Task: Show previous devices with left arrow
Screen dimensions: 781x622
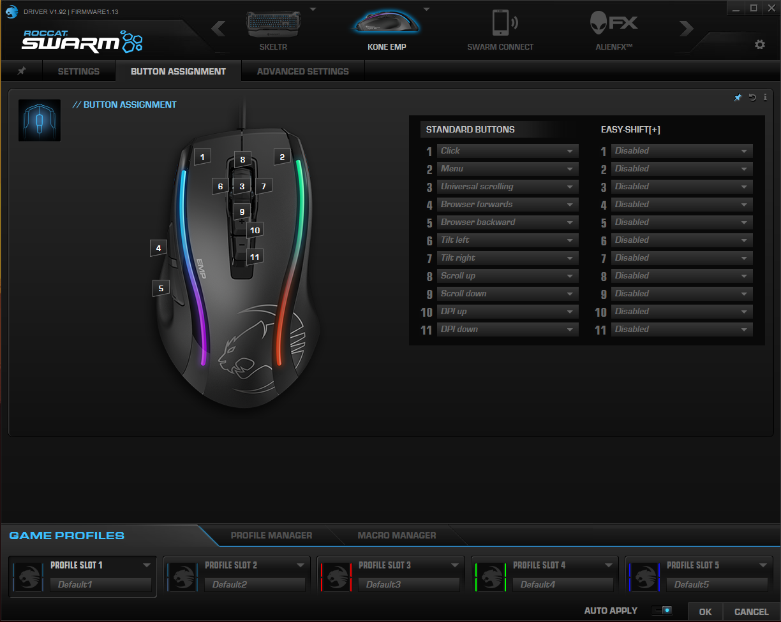Action: (x=218, y=29)
